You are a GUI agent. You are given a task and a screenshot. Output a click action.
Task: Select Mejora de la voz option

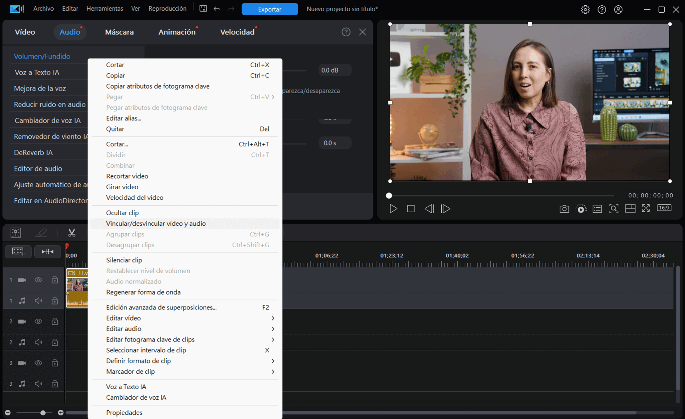40,88
